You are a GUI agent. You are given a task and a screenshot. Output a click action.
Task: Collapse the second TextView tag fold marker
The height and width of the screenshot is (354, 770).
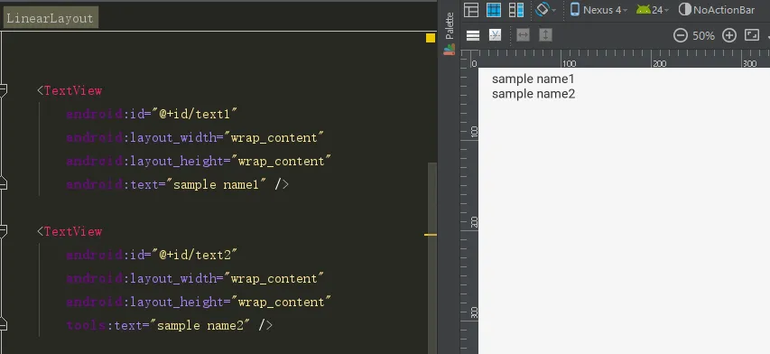point(3,231)
